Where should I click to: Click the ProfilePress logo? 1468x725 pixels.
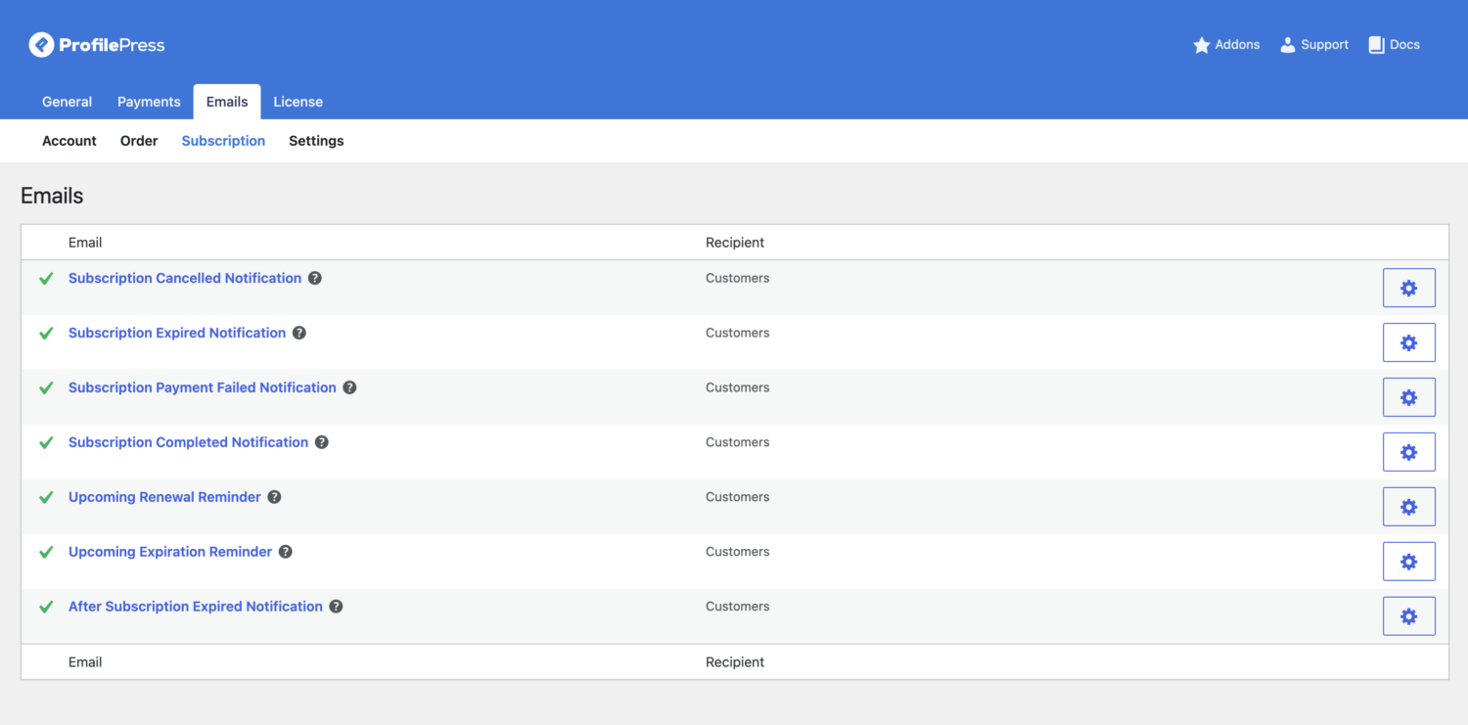point(97,44)
